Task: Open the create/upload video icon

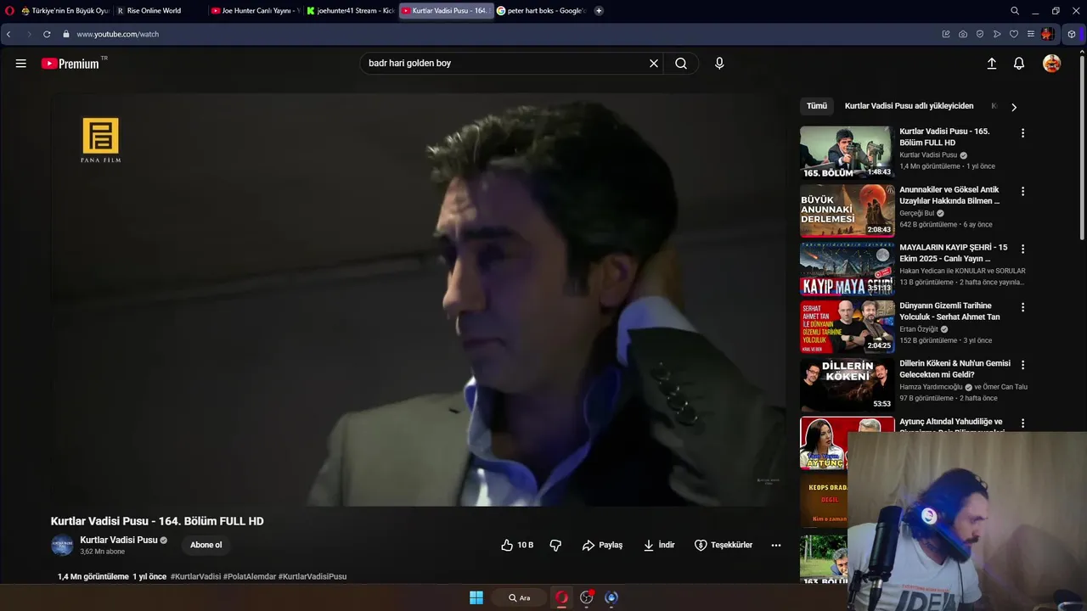Action: coord(991,64)
